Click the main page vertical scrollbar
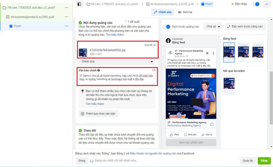Screen dimensions: 273x167 tap(271, 98)
